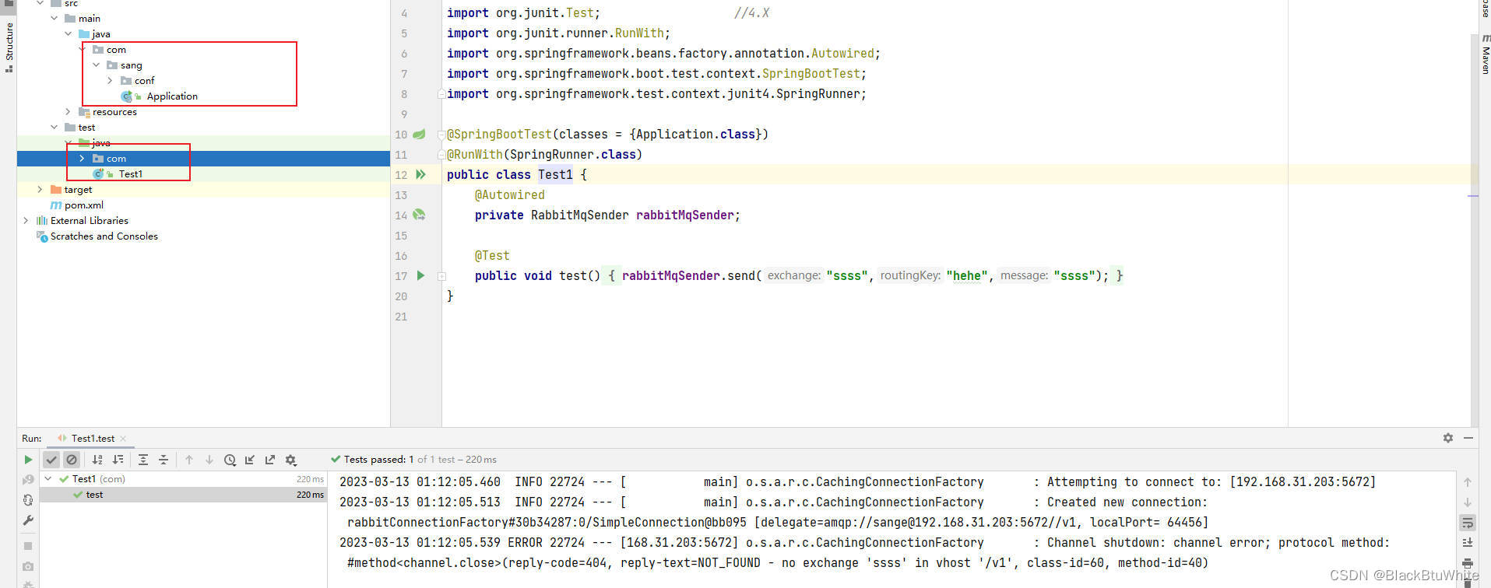Expand the target folder
Image resolution: width=1491 pixels, height=588 pixels.
40,189
